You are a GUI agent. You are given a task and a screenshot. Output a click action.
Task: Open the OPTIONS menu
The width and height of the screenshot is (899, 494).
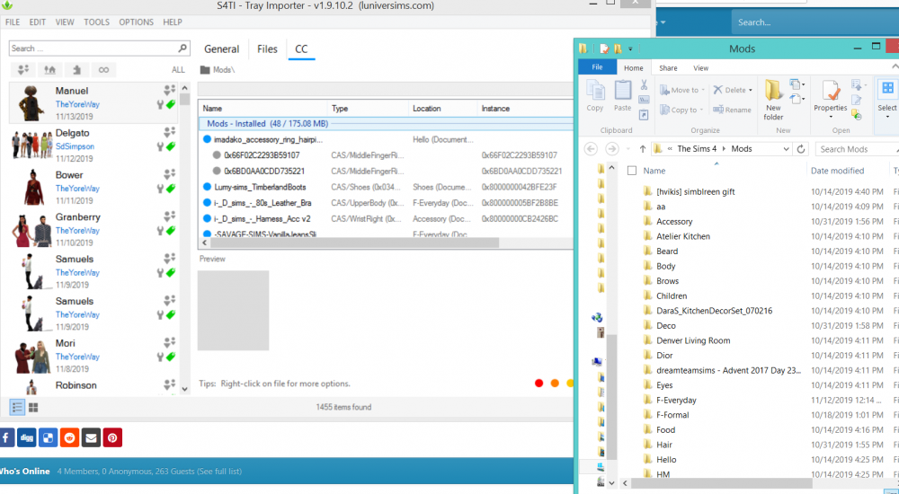coord(136,22)
